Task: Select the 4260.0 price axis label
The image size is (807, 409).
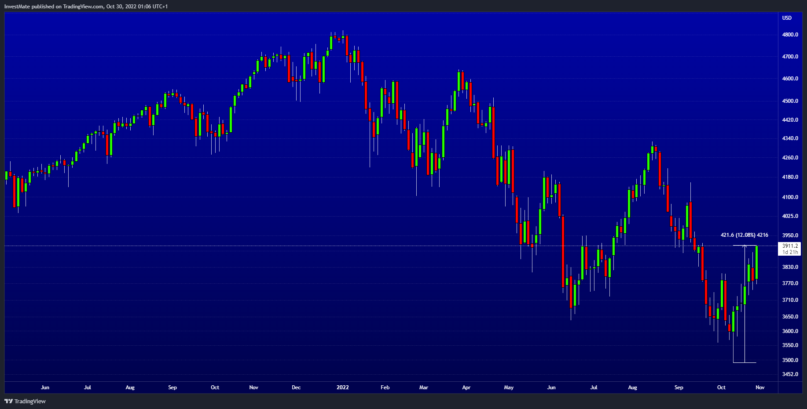Action: pos(790,158)
